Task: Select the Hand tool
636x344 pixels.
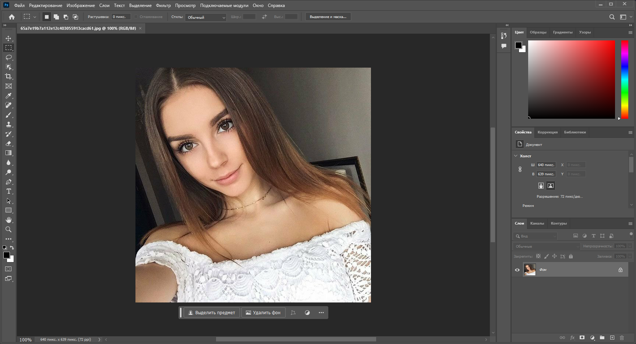Action: (8, 220)
